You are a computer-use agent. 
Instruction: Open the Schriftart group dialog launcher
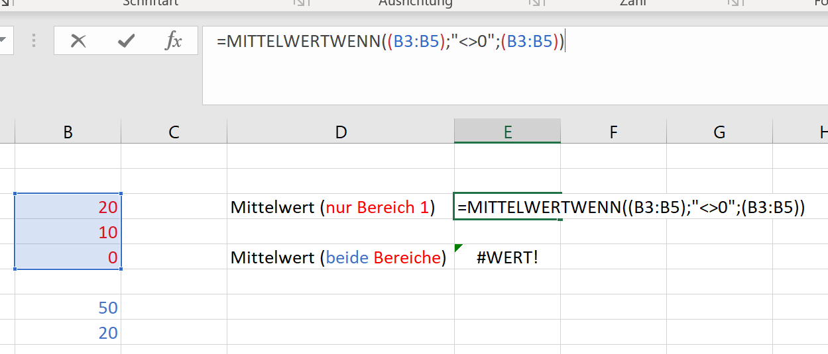tap(300, 4)
